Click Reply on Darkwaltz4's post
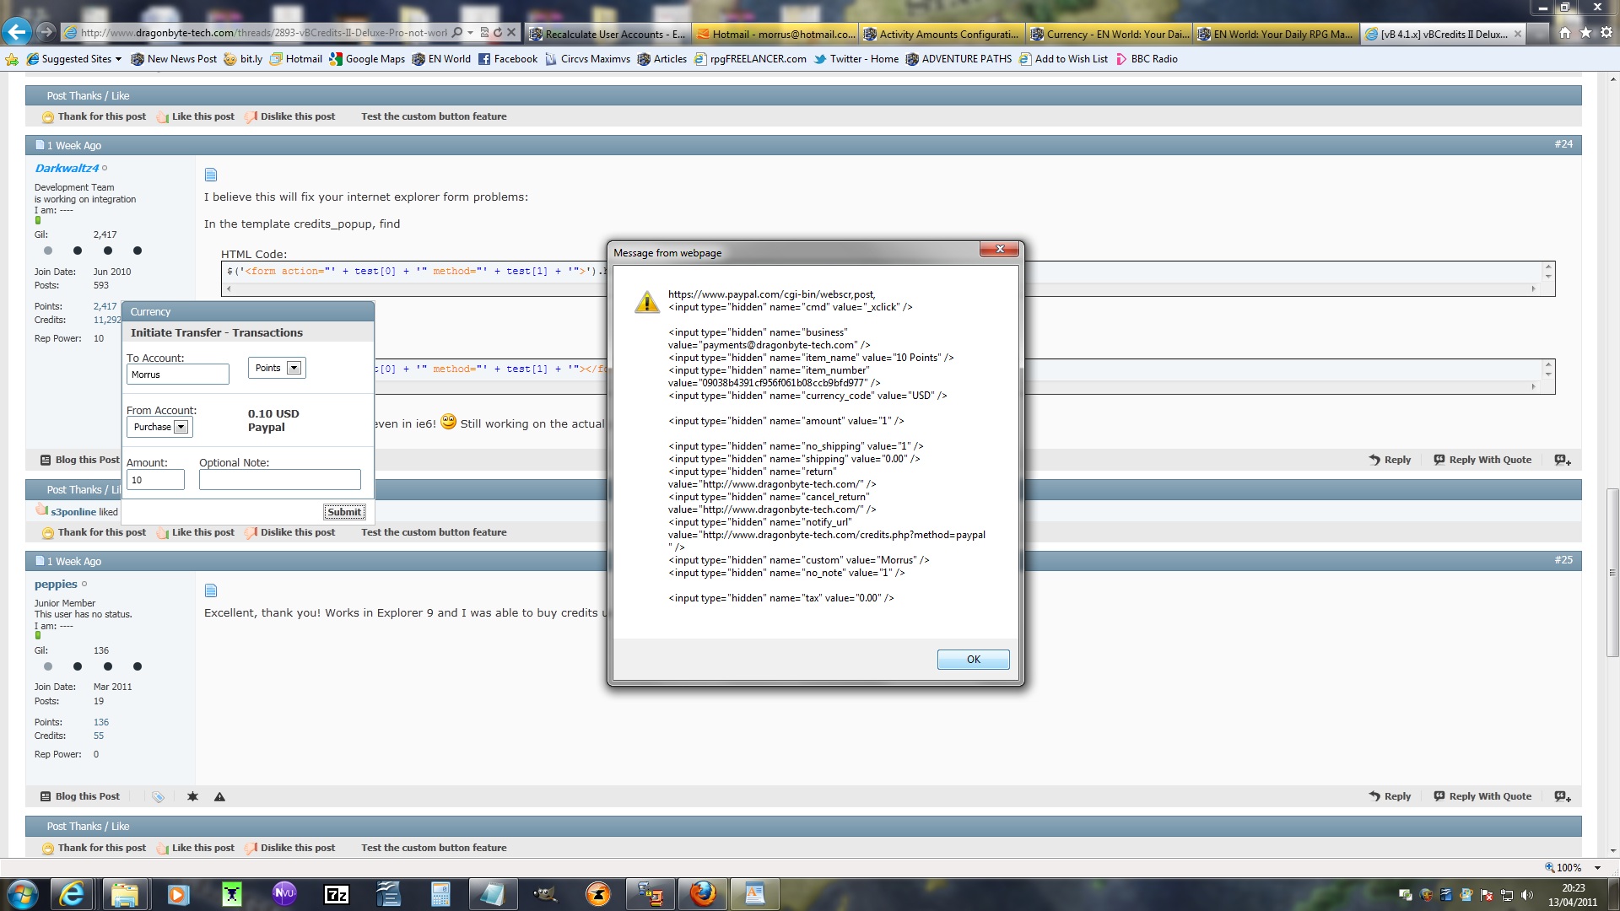 tap(1390, 460)
